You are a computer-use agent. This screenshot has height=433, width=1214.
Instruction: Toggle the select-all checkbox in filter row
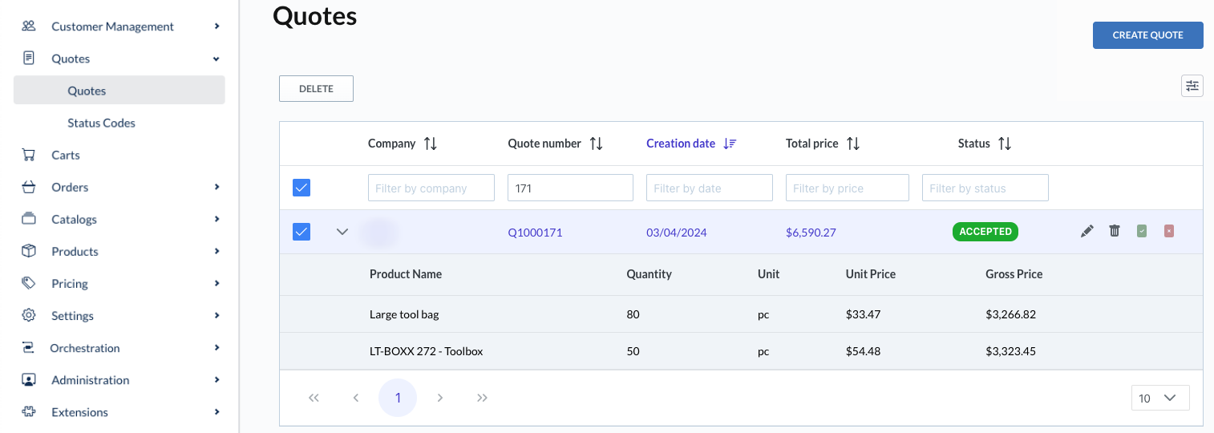(x=301, y=188)
